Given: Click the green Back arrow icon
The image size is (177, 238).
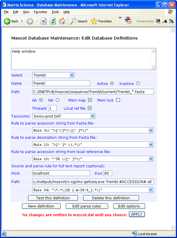Looking at the screenshot, I should (x=7, y=21).
